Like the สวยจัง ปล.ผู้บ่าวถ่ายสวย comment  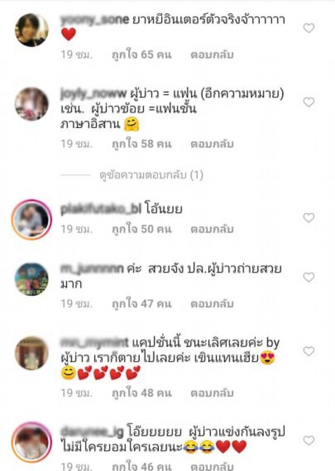[308, 277]
